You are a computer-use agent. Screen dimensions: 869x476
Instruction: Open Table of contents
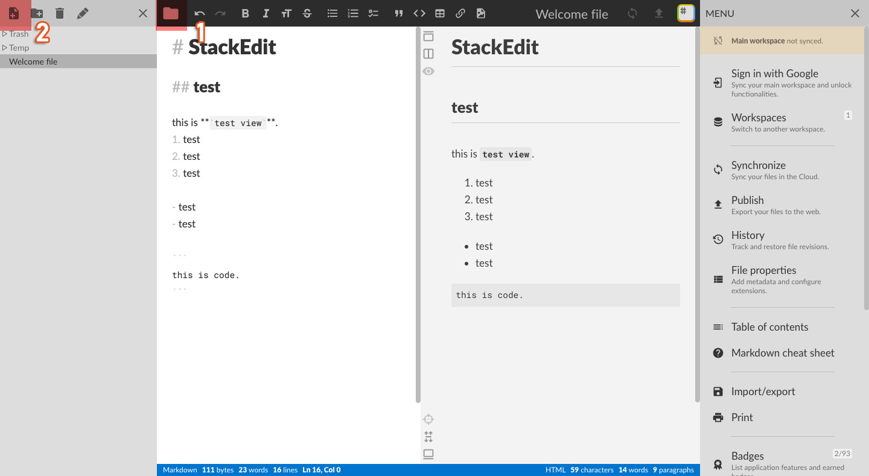point(782,327)
